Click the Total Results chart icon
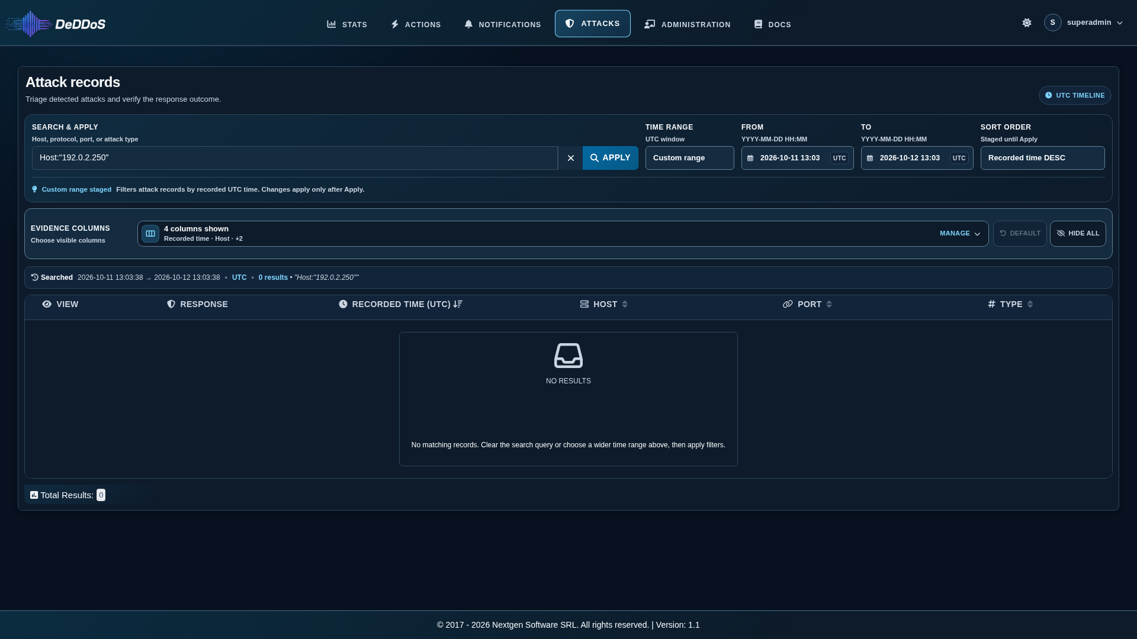Screen dimensions: 1137x639 (x=34, y=495)
